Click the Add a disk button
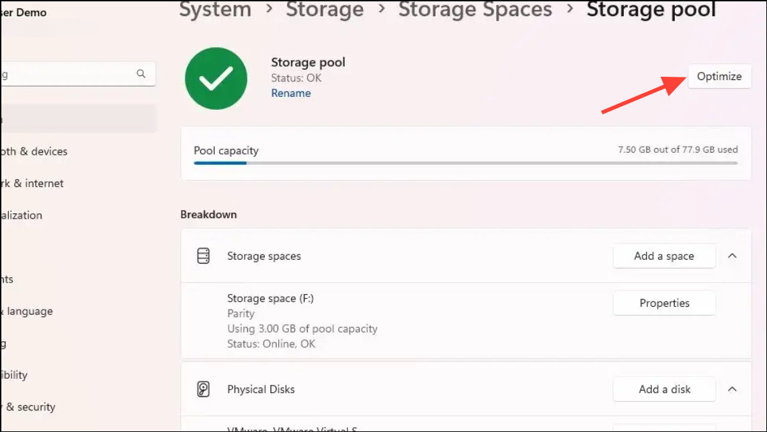Image resolution: width=767 pixels, height=432 pixels. pyautogui.click(x=663, y=389)
